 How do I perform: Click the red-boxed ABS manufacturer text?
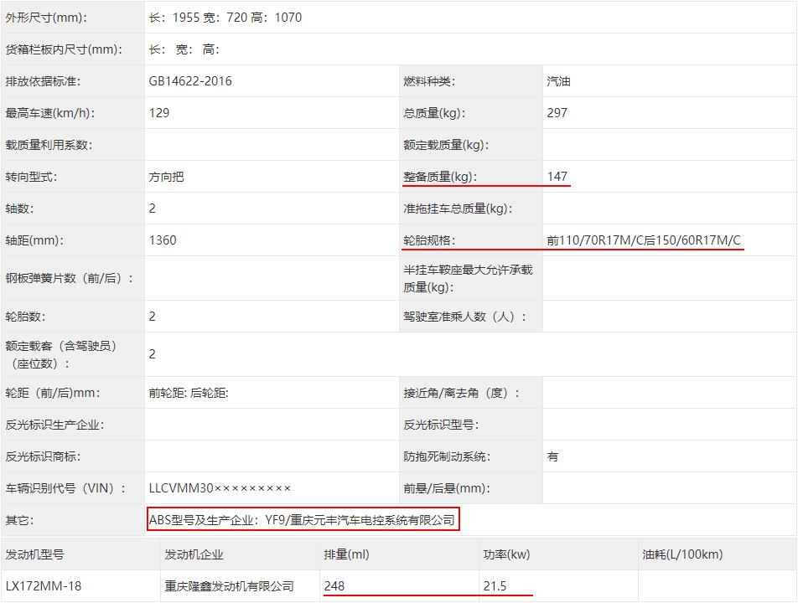coord(303,520)
